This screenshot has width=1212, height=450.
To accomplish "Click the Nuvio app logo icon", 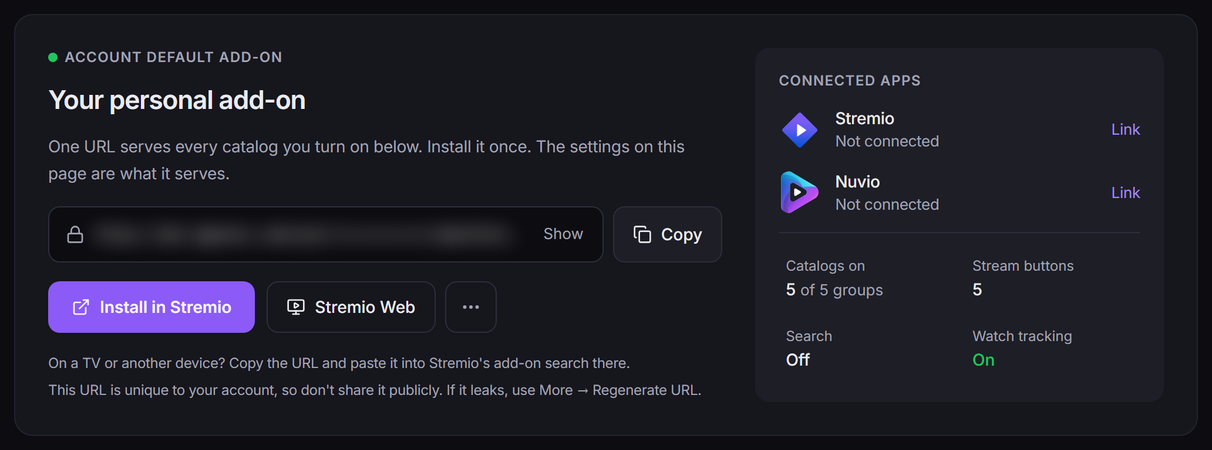I will tap(799, 192).
